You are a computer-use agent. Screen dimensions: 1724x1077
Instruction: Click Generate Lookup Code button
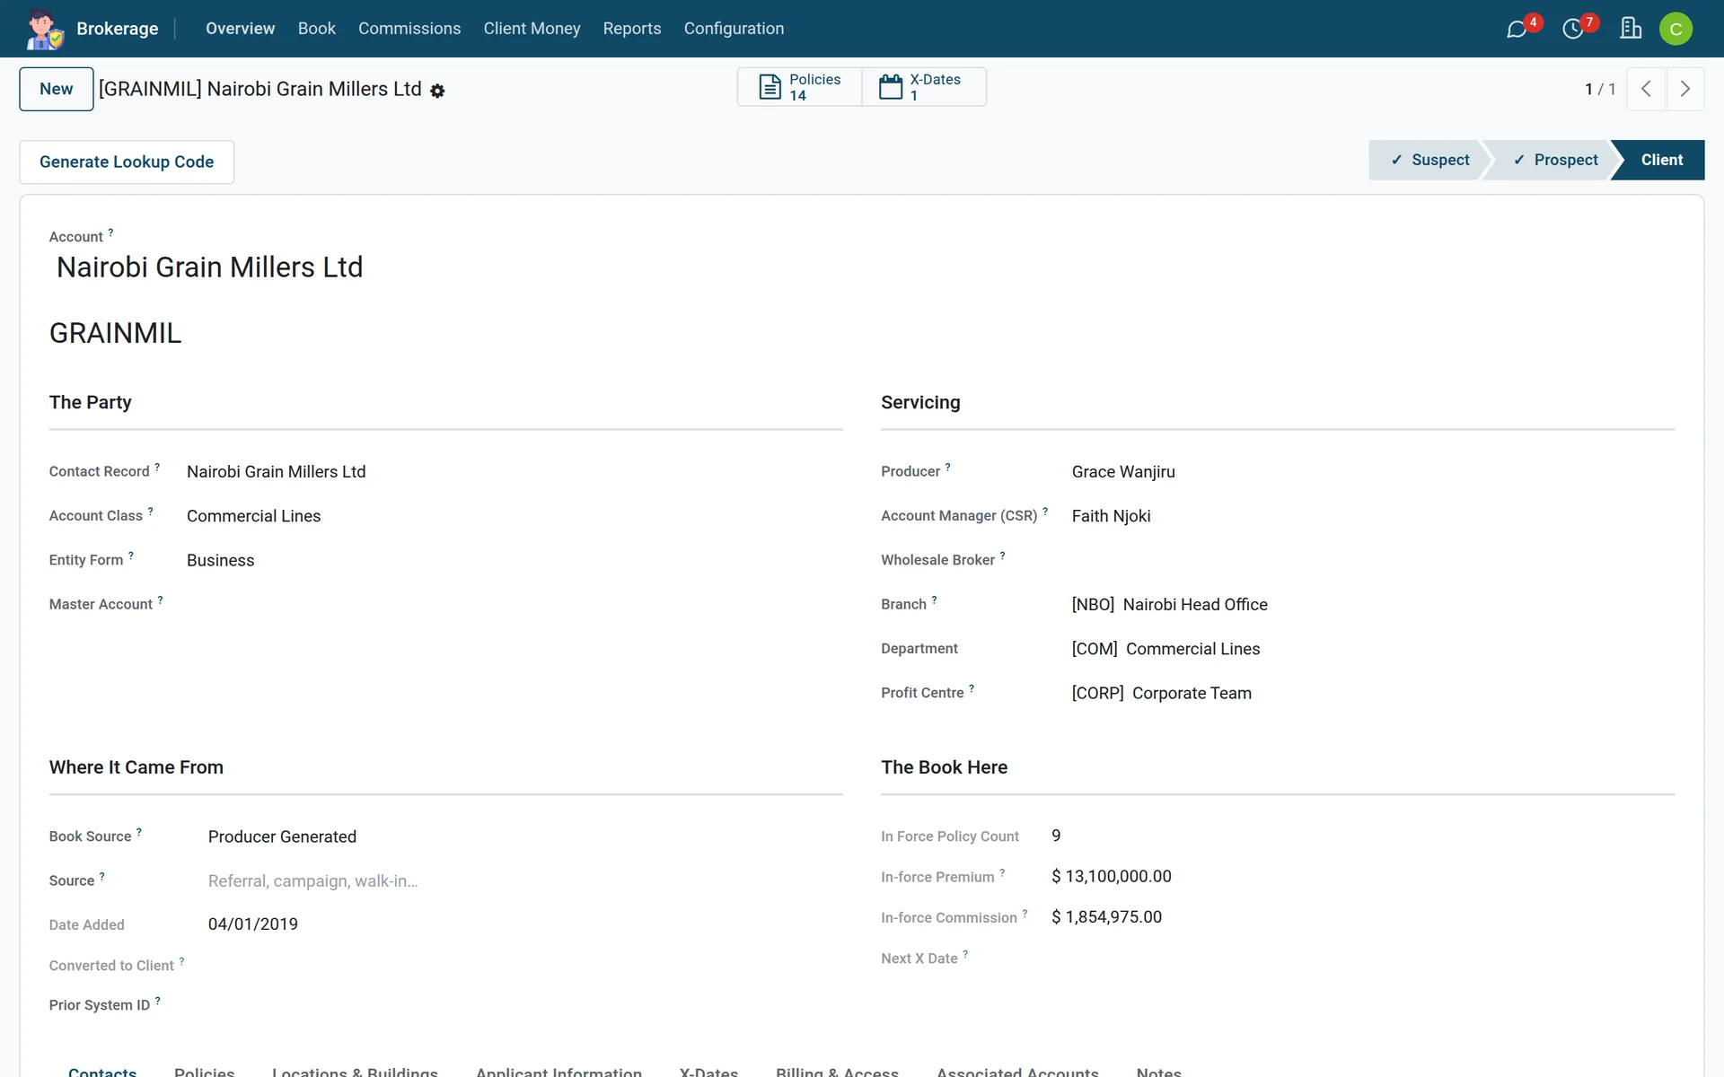point(127,162)
